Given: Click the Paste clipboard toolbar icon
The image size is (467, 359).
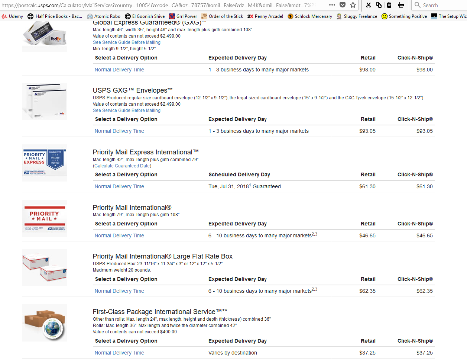Looking at the screenshot, I should coord(389,5).
